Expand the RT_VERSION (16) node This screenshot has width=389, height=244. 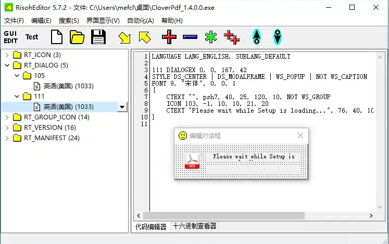click(7, 128)
